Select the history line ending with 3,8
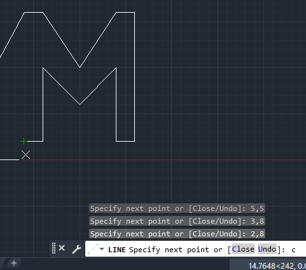Image resolution: width=306 pixels, height=270 pixels. tap(177, 221)
